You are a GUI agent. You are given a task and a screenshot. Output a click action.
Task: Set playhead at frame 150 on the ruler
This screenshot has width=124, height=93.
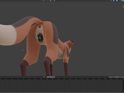tap(64, 79)
